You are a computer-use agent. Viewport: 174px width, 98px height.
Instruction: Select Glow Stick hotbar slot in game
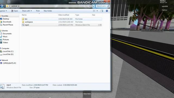[87, 94]
